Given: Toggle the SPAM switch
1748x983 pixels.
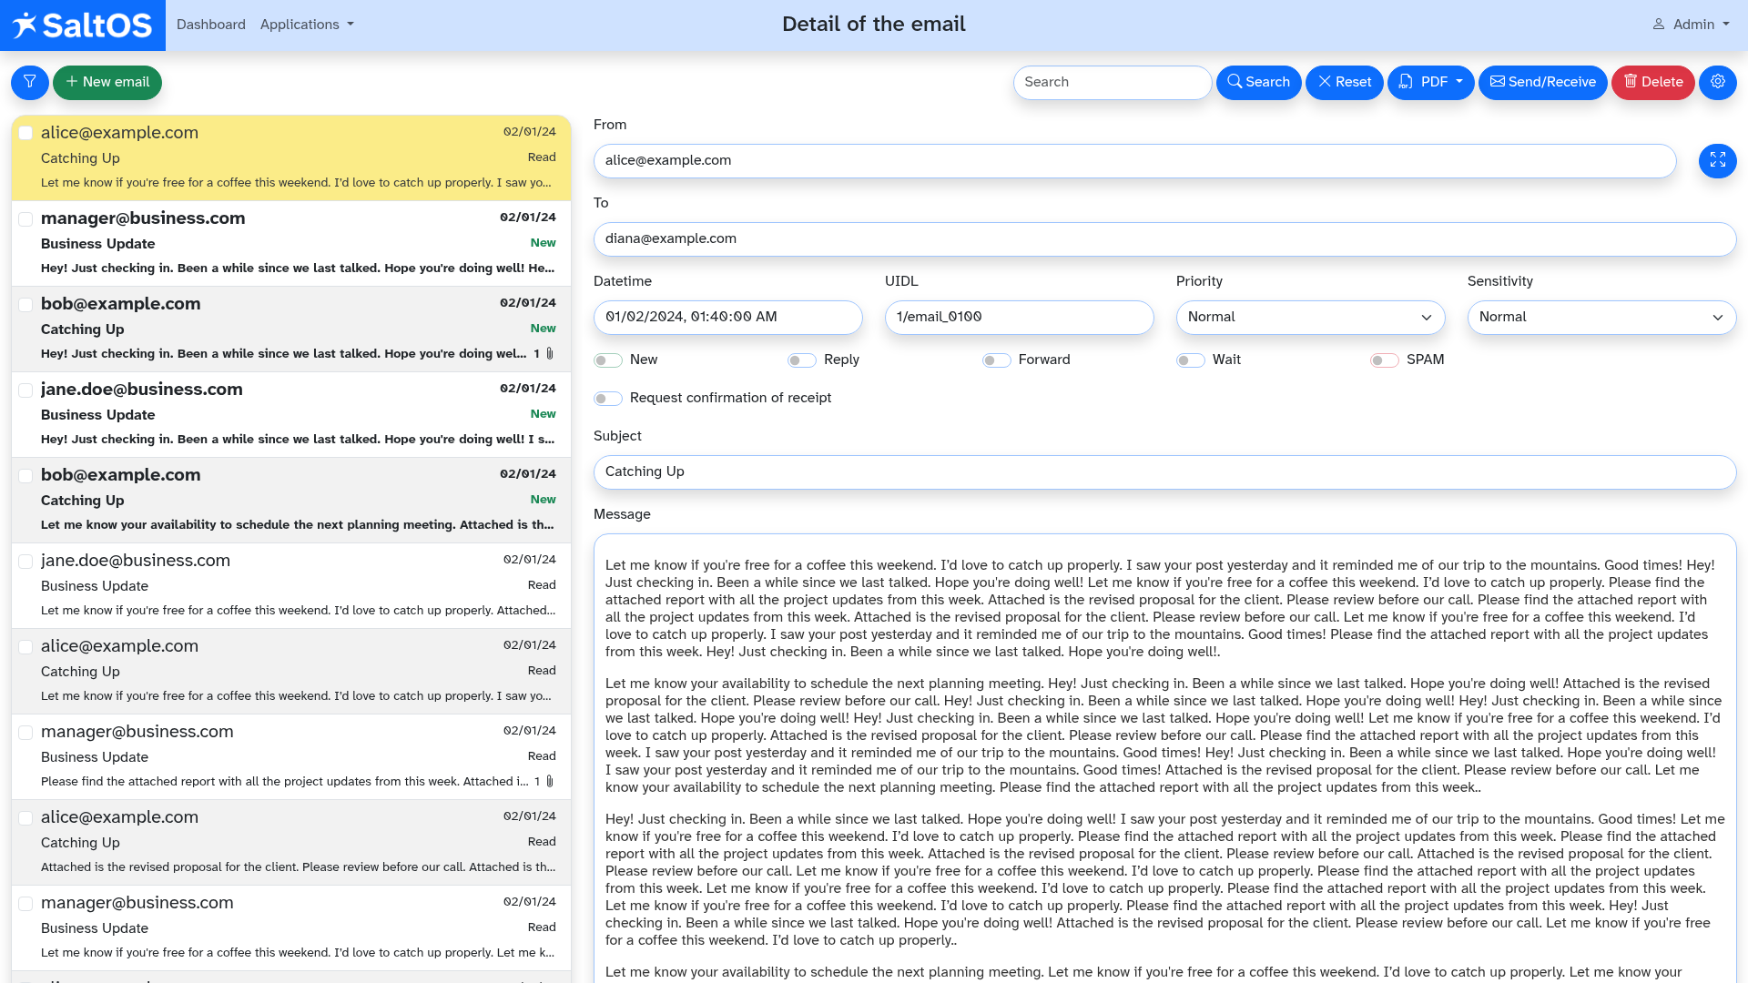Looking at the screenshot, I should (1385, 360).
